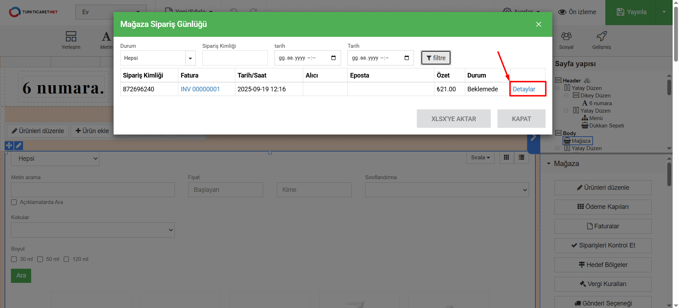
Task: Open the Gelişmiş rocket icon
Action: tap(602, 36)
